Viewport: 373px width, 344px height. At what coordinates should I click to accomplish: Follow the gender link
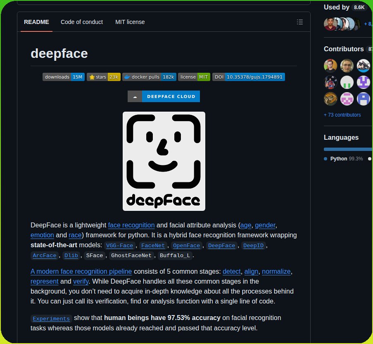click(x=265, y=225)
